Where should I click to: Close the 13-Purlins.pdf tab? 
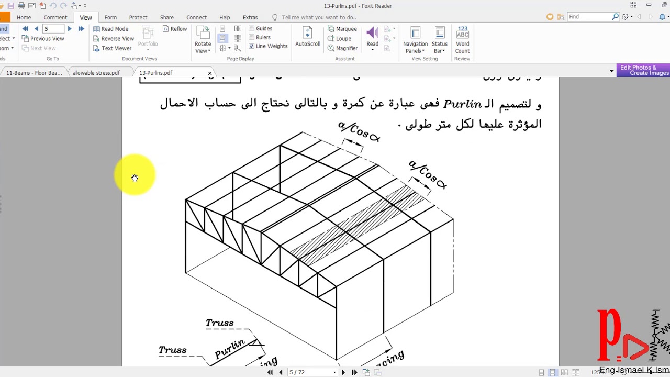[210, 73]
